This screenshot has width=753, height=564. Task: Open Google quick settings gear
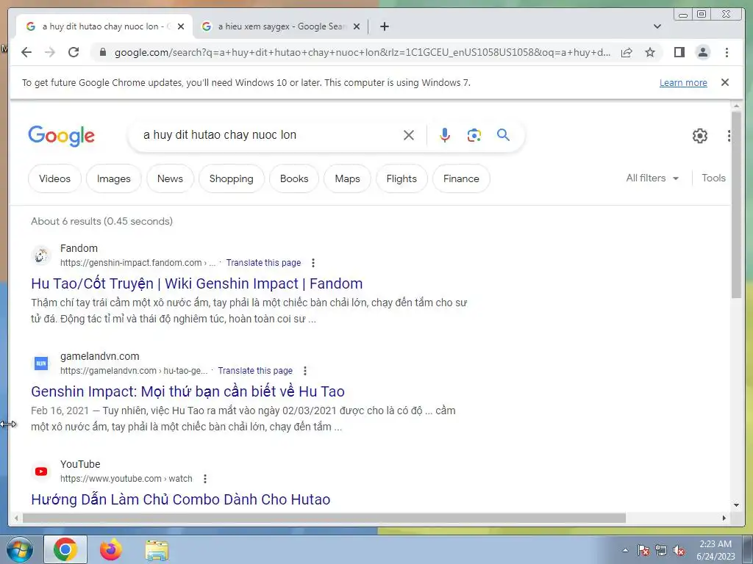tap(700, 136)
